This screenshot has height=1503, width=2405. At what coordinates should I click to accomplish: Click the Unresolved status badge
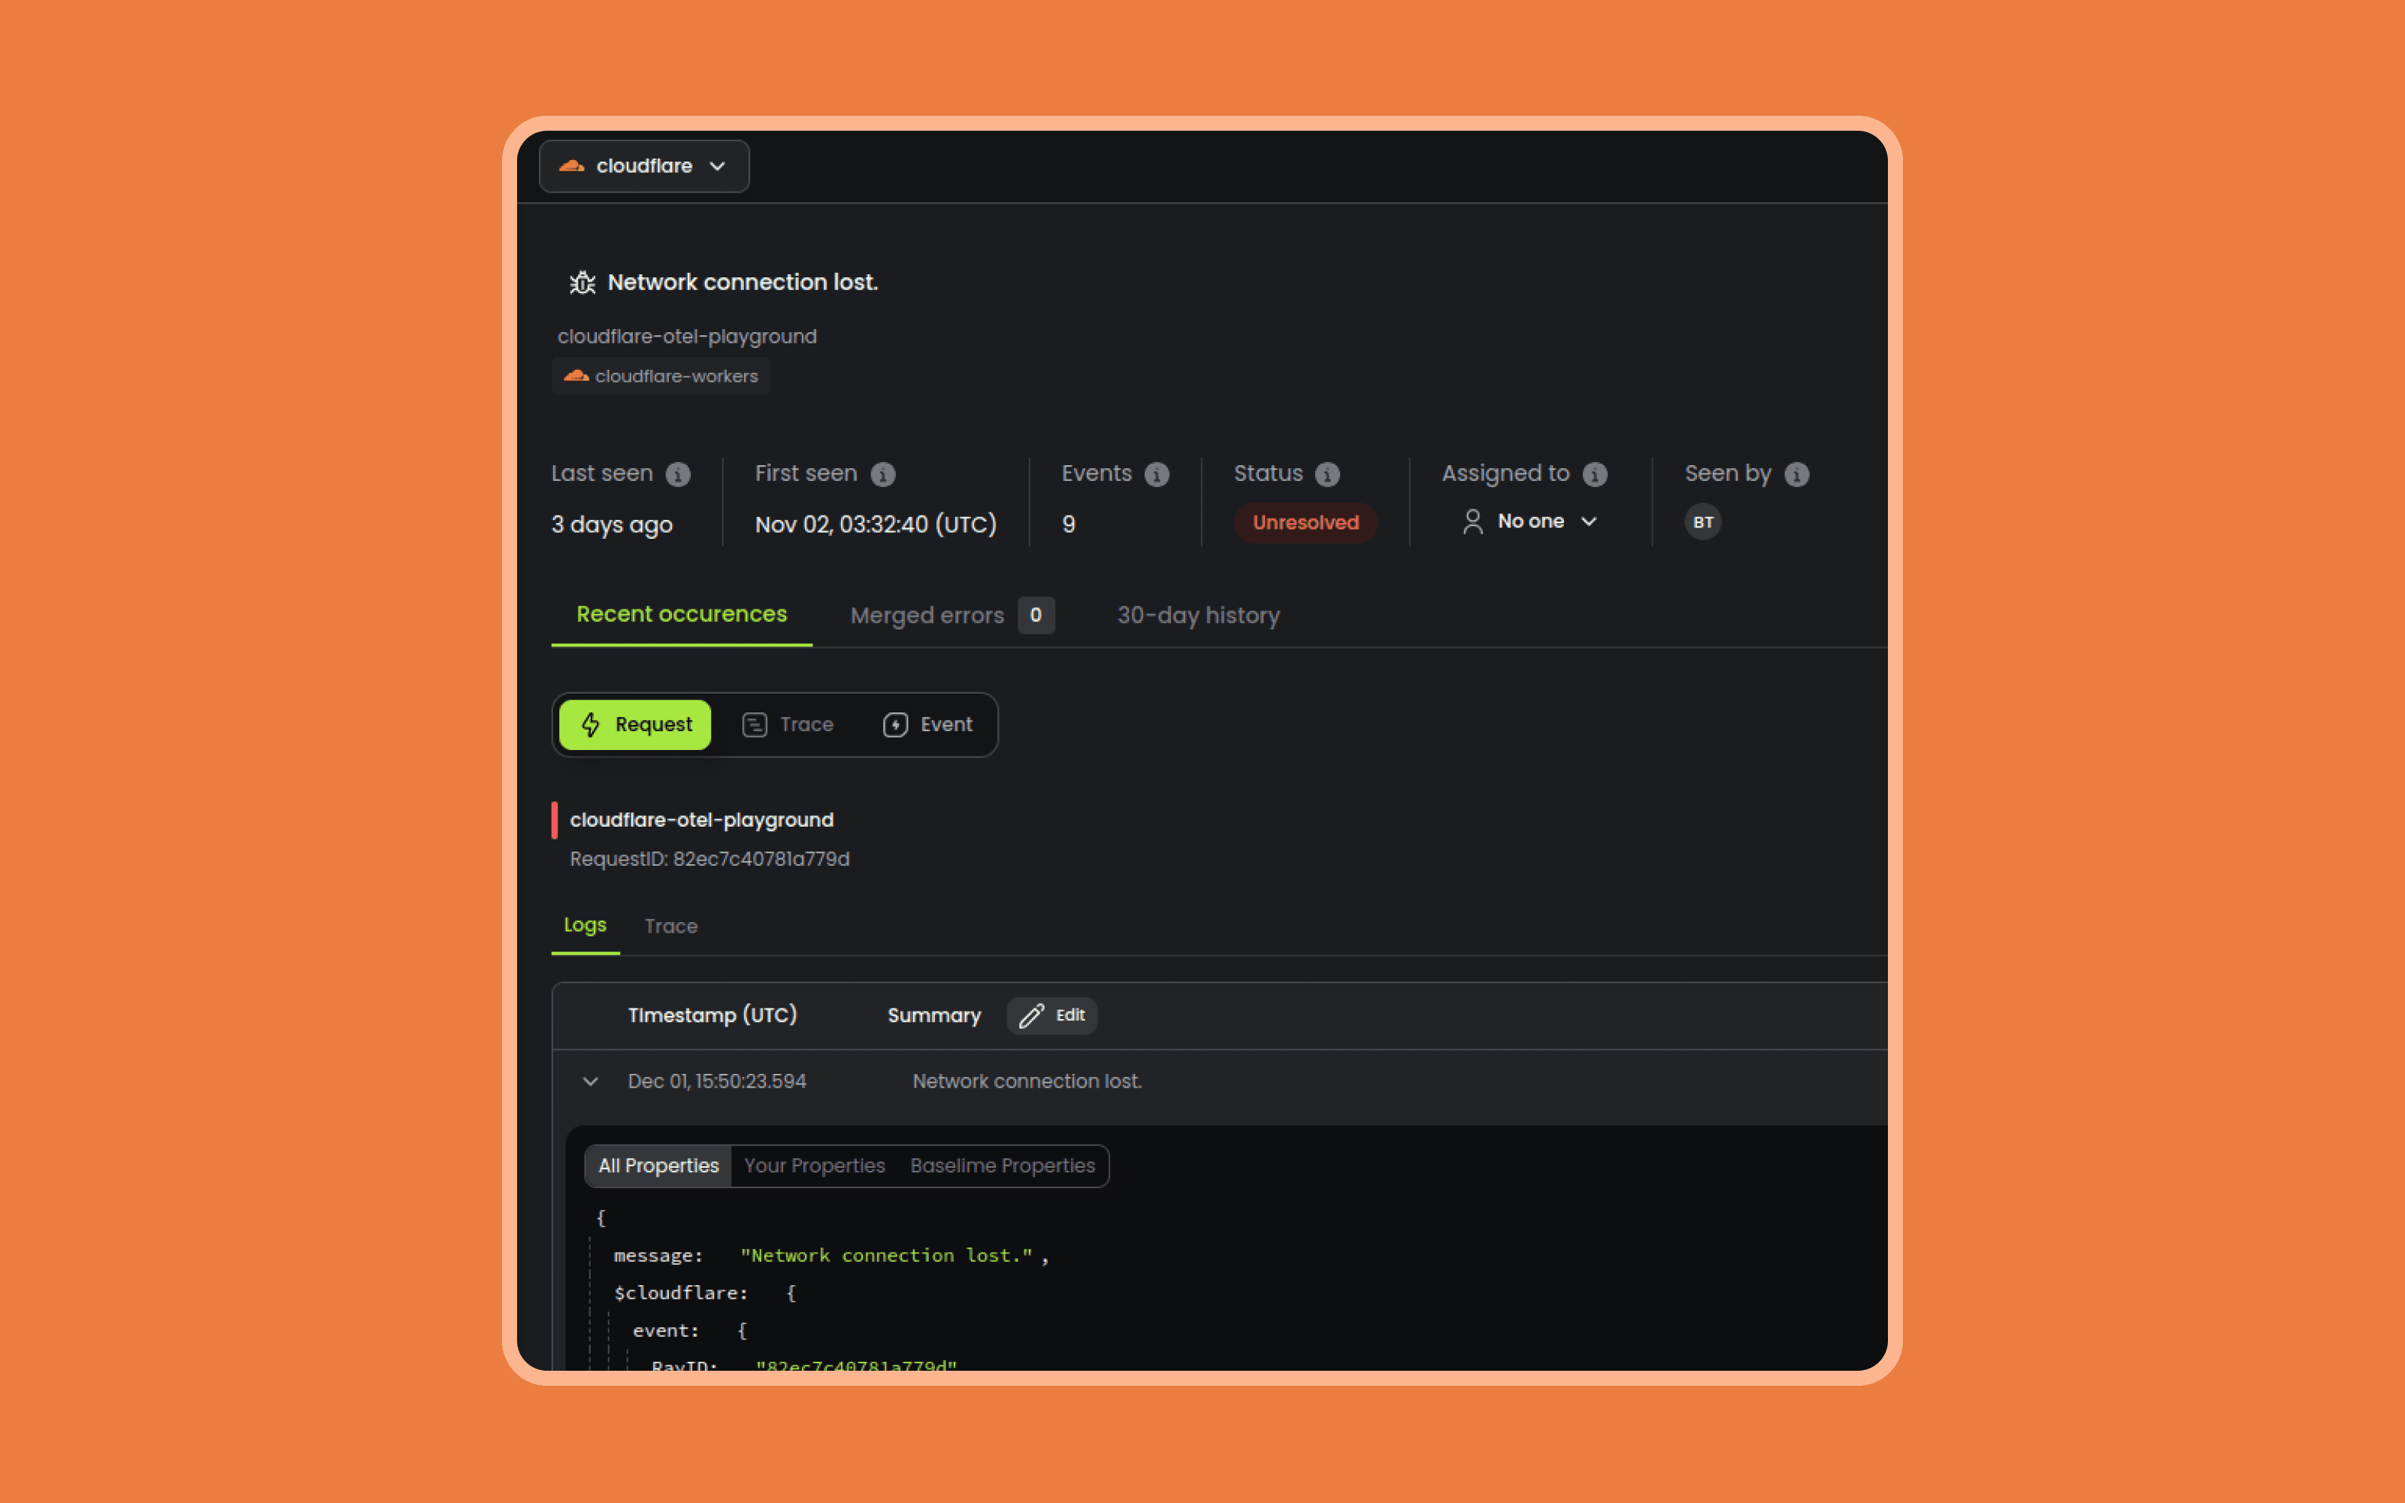coord(1305,523)
